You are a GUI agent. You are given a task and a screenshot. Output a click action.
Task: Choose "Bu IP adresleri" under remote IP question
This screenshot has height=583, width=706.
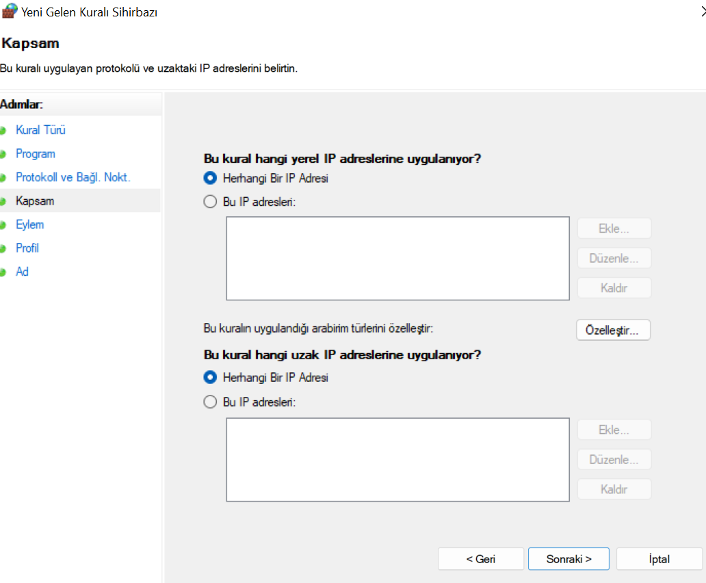tap(211, 402)
